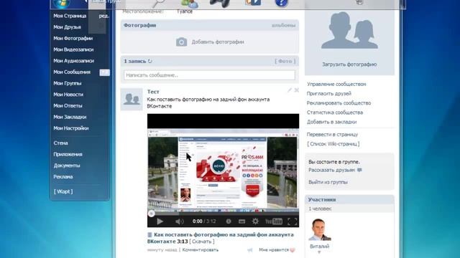Viewport: 460px width, 258px height.
Task: Click the Добавить фотографии link
Action: tap(218, 42)
